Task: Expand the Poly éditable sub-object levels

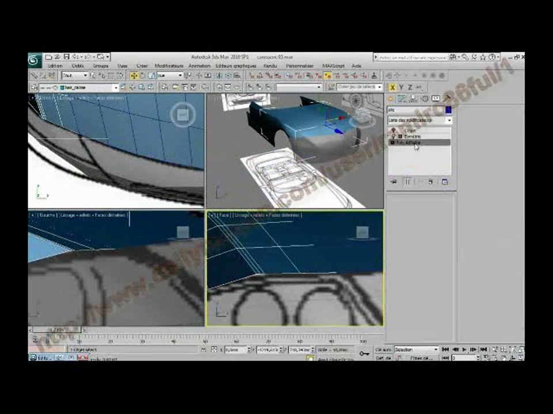Action: (x=392, y=143)
